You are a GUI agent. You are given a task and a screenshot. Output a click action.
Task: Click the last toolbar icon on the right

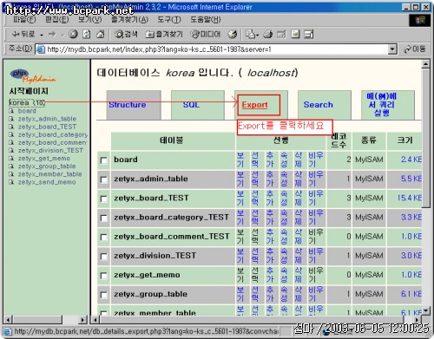(309, 35)
